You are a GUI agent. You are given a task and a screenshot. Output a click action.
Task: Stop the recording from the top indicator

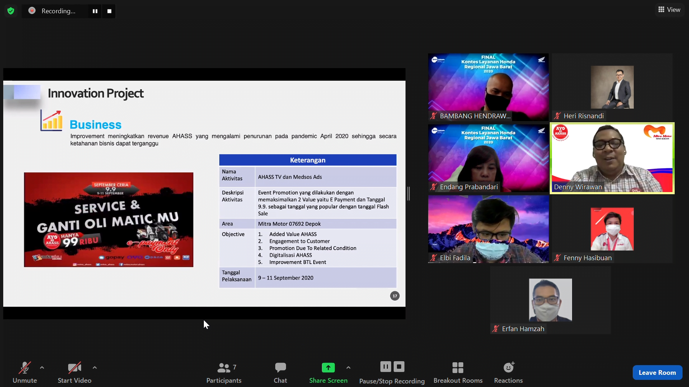click(x=109, y=11)
